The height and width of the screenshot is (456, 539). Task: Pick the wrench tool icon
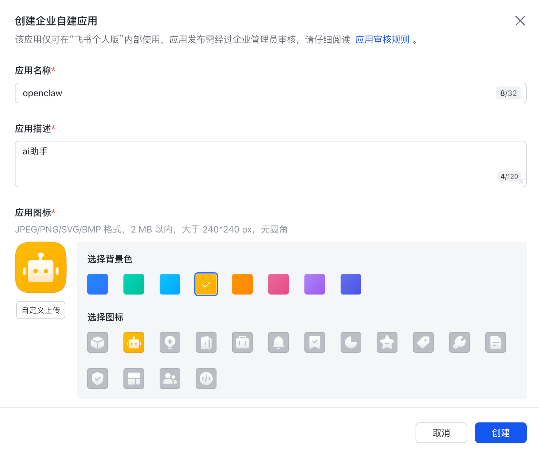[x=459, y=342]
